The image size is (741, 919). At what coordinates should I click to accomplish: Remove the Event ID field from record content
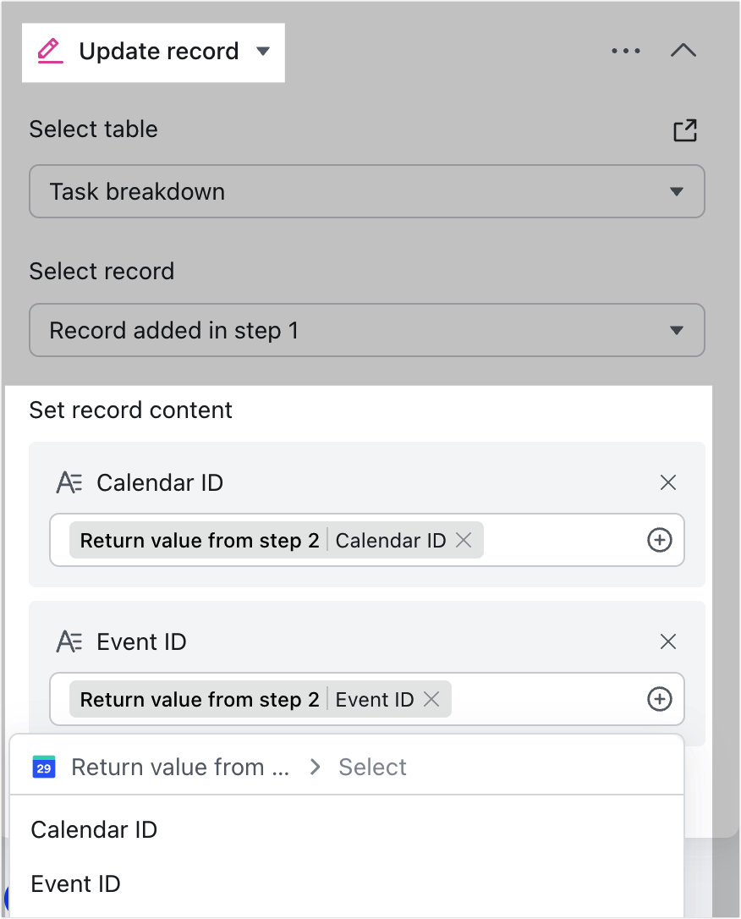coord(667,641)
